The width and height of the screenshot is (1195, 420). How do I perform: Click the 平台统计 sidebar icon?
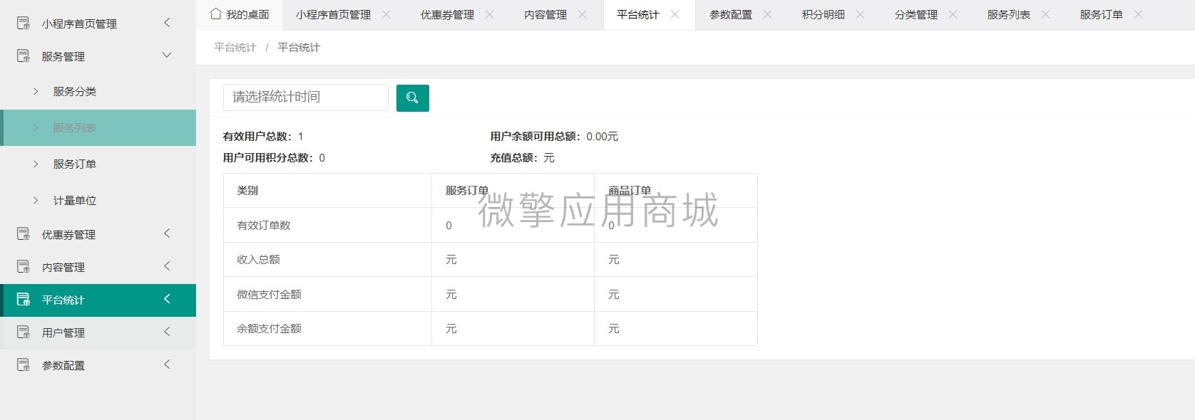24,300
